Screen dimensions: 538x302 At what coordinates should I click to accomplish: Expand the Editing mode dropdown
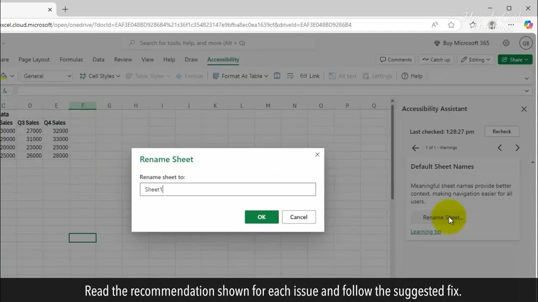click(x=475, y=59)
